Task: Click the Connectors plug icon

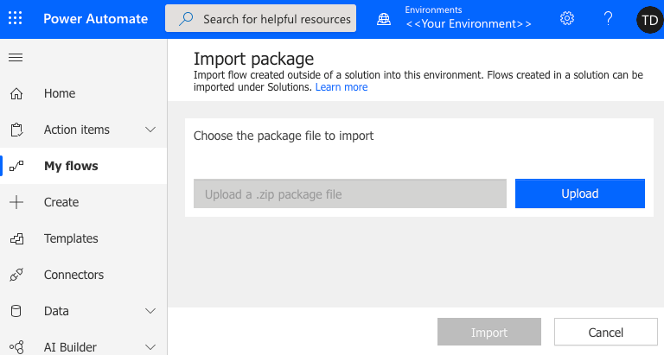Action: [16, 275]
